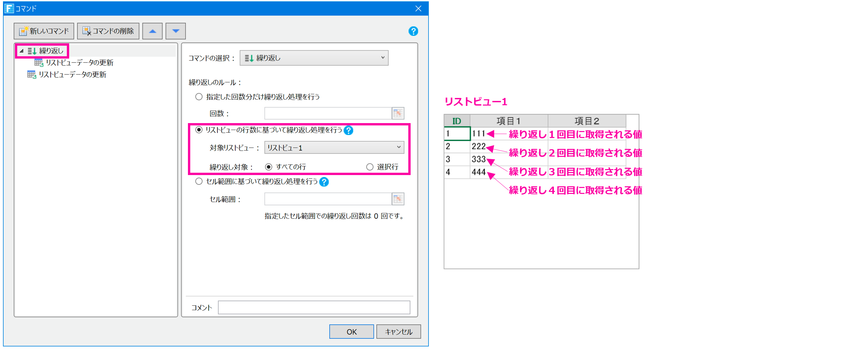Screen dimensions: 854x363
Task: Open help icon beside セル範囲に基づいて option
Action: pyautogui.click(x=324, y=182)
